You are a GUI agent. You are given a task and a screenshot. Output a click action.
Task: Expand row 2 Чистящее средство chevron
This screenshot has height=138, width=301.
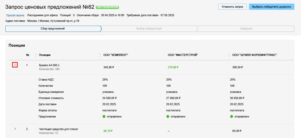pyautogui.click(x=15, y=129)
